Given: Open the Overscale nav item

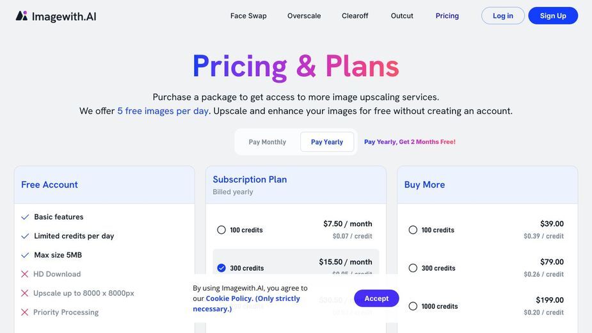Looking at the screenshot, I should click(x=304, y=16).
